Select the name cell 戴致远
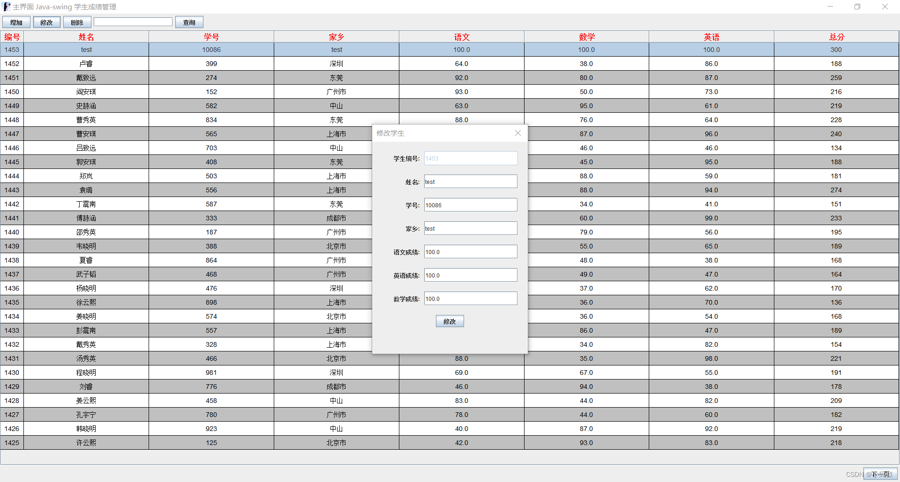The width and height of the screenshot is (900, 482). (x=86, y=78)
